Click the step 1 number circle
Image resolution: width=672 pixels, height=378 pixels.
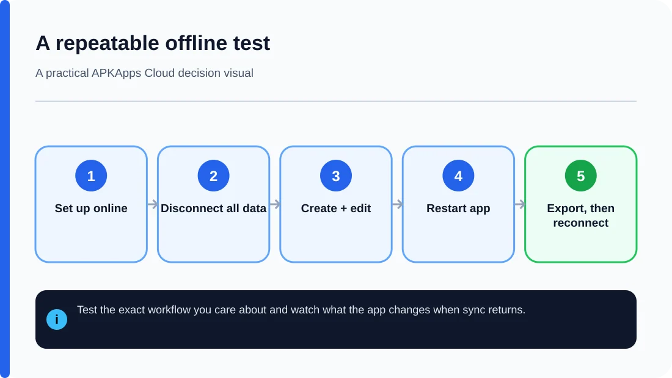coord(91,176)
